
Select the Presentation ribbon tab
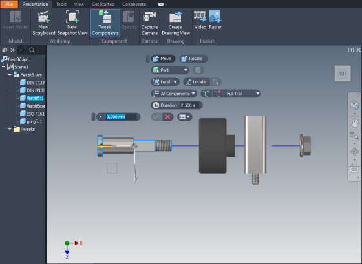(35, 4)
